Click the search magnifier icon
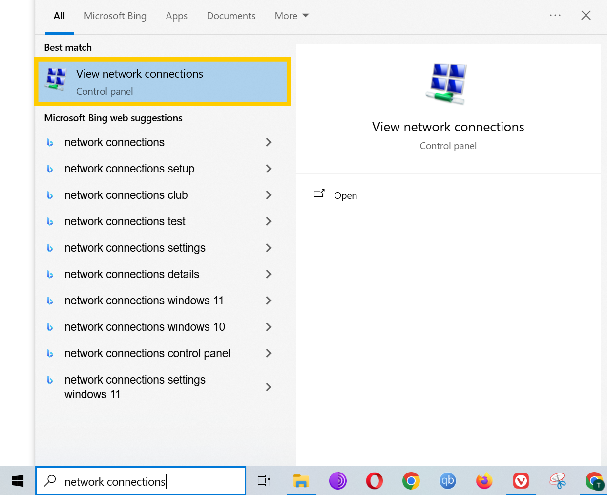The width and height of the screenshot is (607, 495). (50, 481)
